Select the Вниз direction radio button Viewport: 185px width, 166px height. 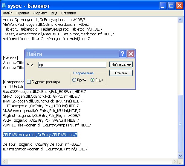point(93,80)
